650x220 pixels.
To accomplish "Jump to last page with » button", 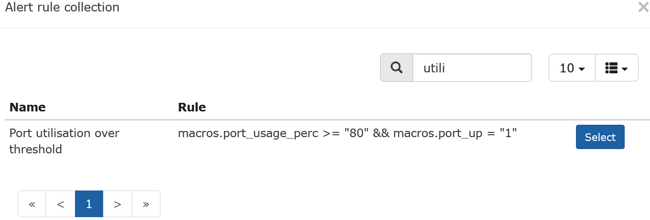I will 146,204.
